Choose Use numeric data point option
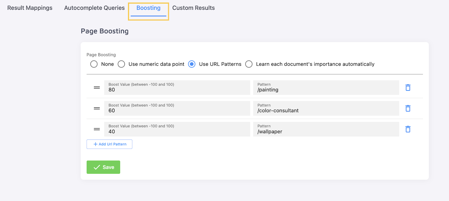Viewport: 449px width, 201px height. (121, 64)
